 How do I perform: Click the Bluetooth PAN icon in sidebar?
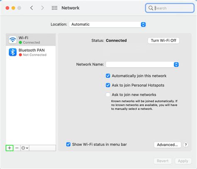[12, 52]
